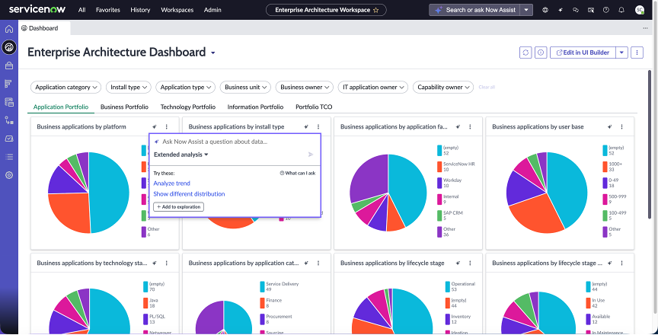
Task: Open the History menu
Action: 140,10
